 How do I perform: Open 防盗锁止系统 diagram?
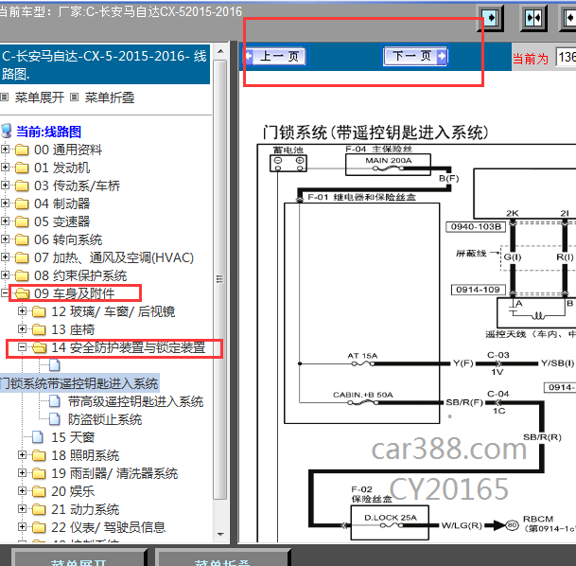click(x=105, y=419)
